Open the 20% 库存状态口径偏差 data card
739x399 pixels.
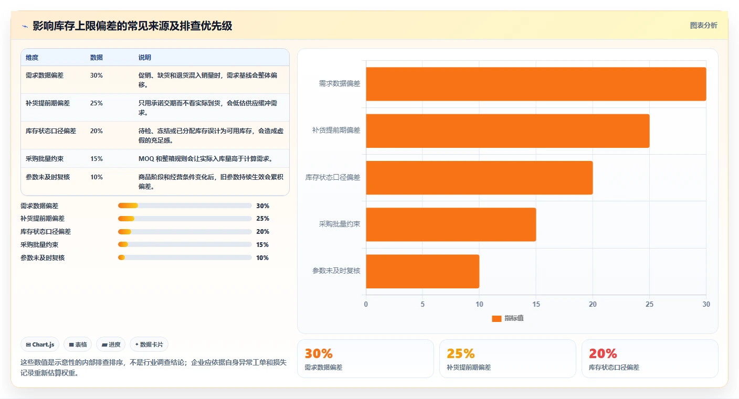[650, 359]
